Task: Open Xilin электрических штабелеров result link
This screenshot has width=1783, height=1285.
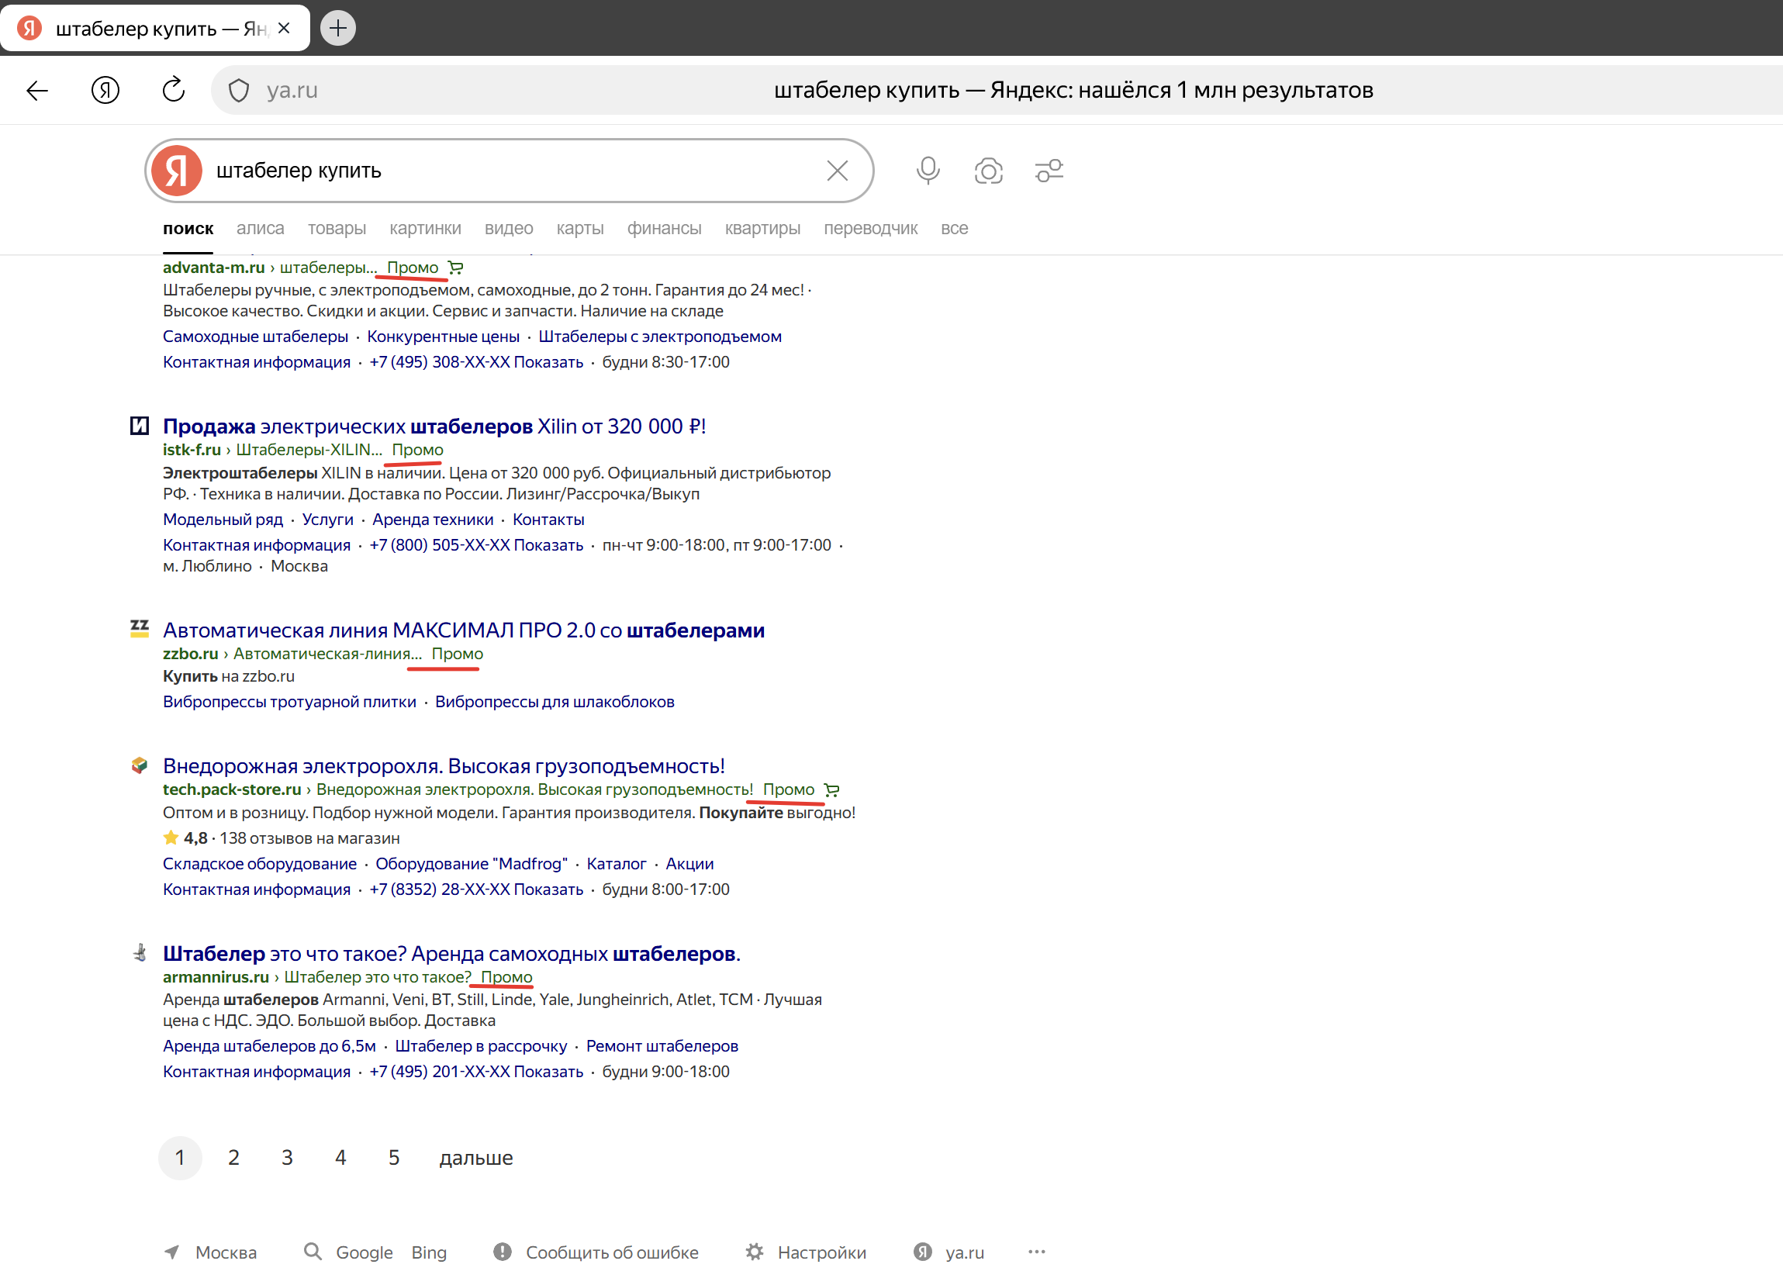Action: point(434,426)
